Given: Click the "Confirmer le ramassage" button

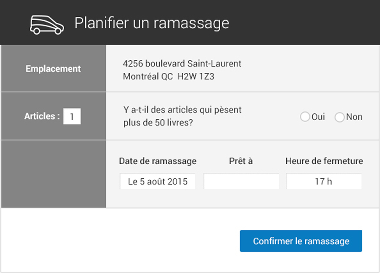Looking at the screenshot, I should (301, 241).
